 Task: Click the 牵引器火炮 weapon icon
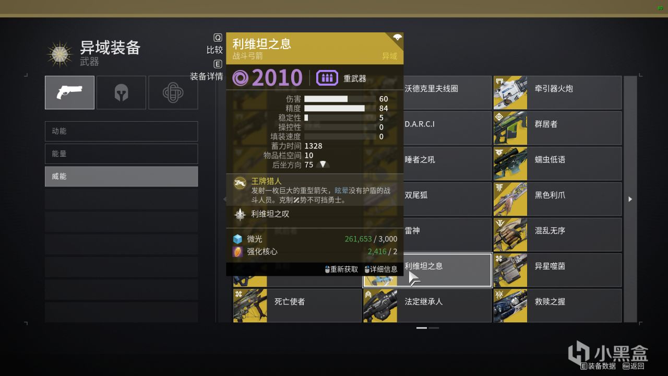point(510,92)
